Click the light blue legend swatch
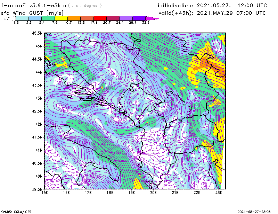Viewport: 278px width, 214px height. pos(35,18)
